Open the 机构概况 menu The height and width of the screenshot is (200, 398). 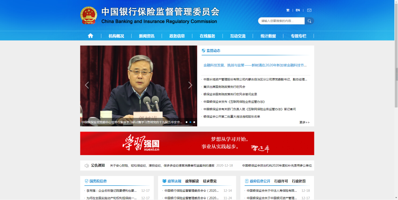(116, 36)
